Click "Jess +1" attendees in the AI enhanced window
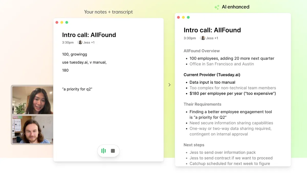The image size is (307, 175). point(212,38)
